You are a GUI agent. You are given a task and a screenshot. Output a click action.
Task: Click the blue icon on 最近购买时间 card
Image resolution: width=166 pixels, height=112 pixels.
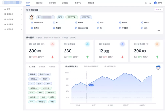tap(122, 44)
